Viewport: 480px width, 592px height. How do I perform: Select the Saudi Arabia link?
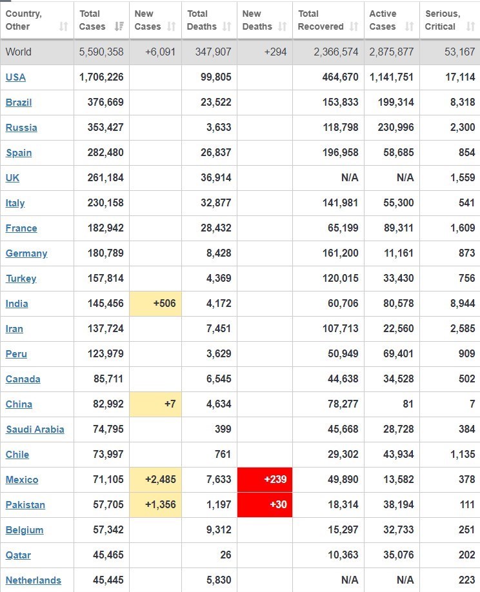coord(35,429)
